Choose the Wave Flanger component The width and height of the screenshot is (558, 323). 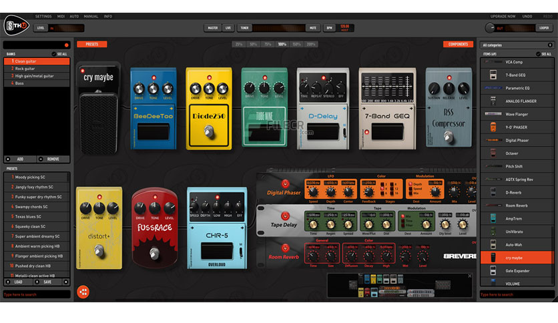(x=517, y=114)
